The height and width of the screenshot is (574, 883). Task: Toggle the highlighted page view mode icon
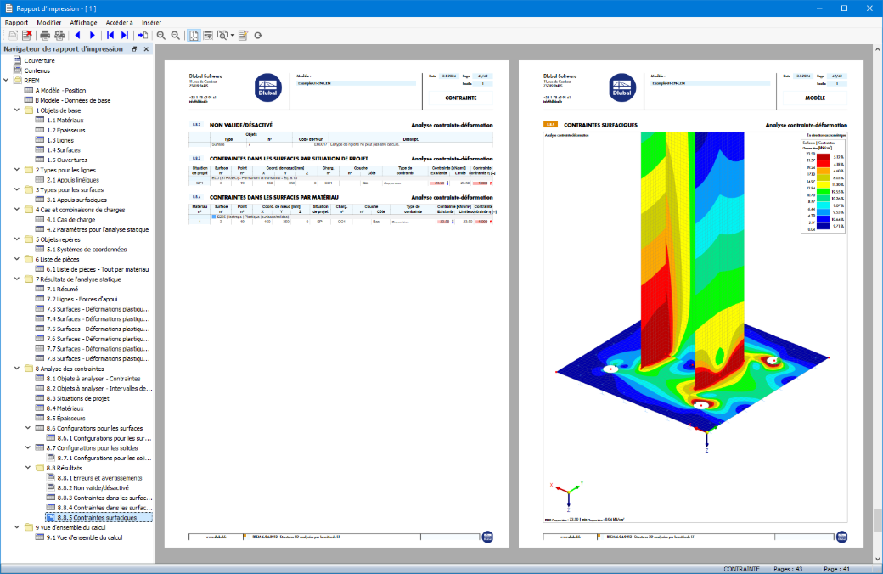tap(194, 36)
